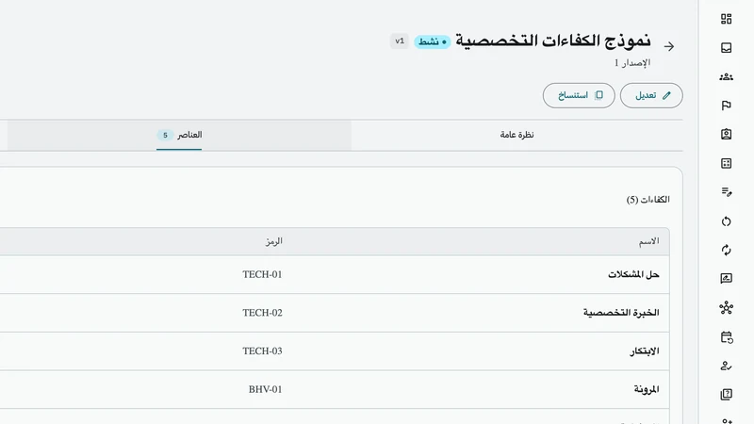Click the TECH-01 code cell

(x=262, y=274)
